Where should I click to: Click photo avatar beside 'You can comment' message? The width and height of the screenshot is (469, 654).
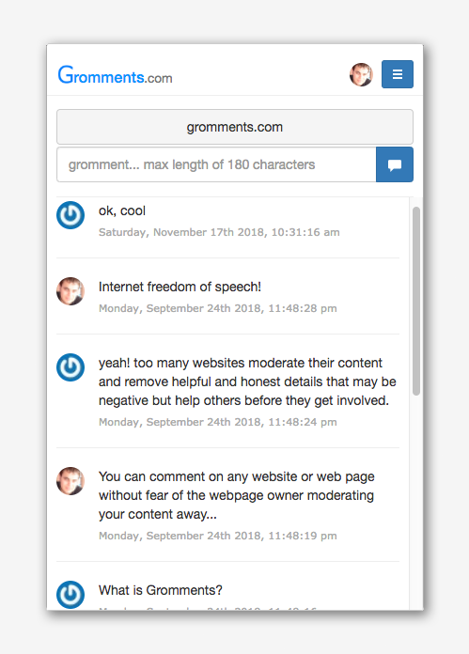click(x=70, y=481)
